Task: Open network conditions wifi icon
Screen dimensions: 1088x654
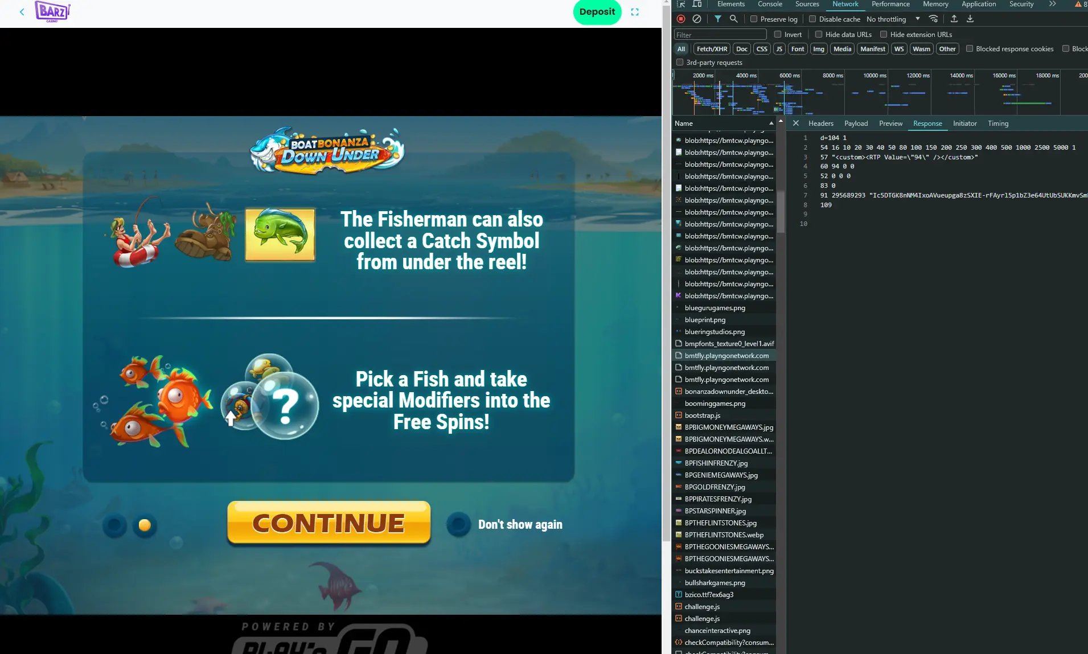Action: (x=933, y=19)
